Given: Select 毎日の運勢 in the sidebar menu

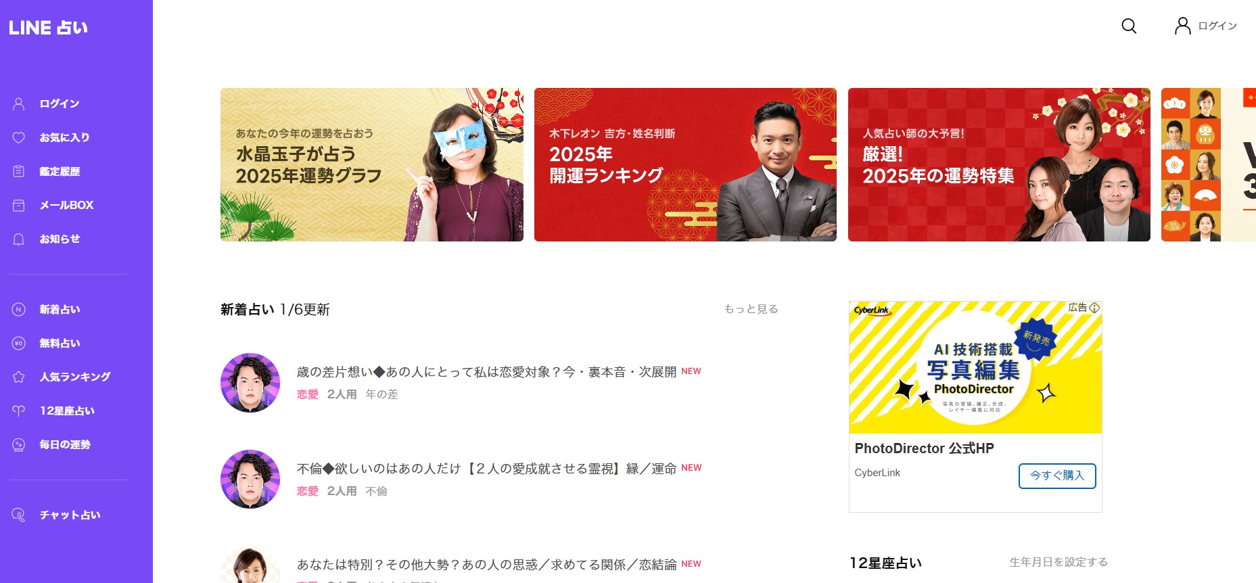Looking at the screenshot, I should point(65,445).
